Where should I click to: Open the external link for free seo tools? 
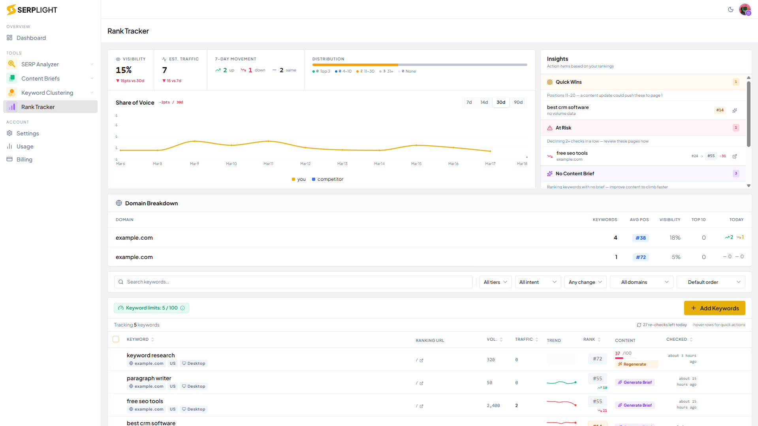point(735,156)
